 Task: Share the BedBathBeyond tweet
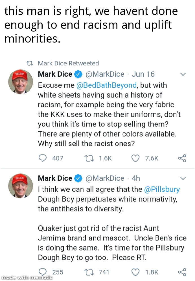pos(182,158)
